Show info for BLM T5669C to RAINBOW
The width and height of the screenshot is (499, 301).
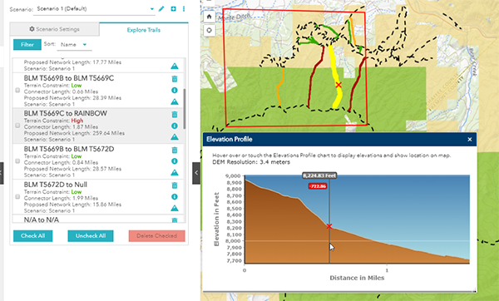pos(175,126)
